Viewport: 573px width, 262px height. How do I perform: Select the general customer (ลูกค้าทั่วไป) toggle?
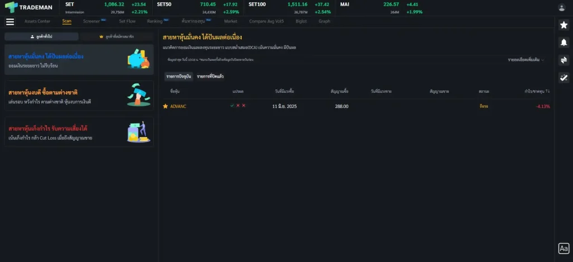point(41,36)
